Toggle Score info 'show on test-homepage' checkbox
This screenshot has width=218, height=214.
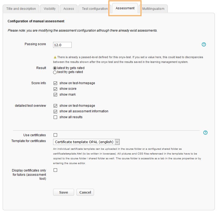coord(55,83)
